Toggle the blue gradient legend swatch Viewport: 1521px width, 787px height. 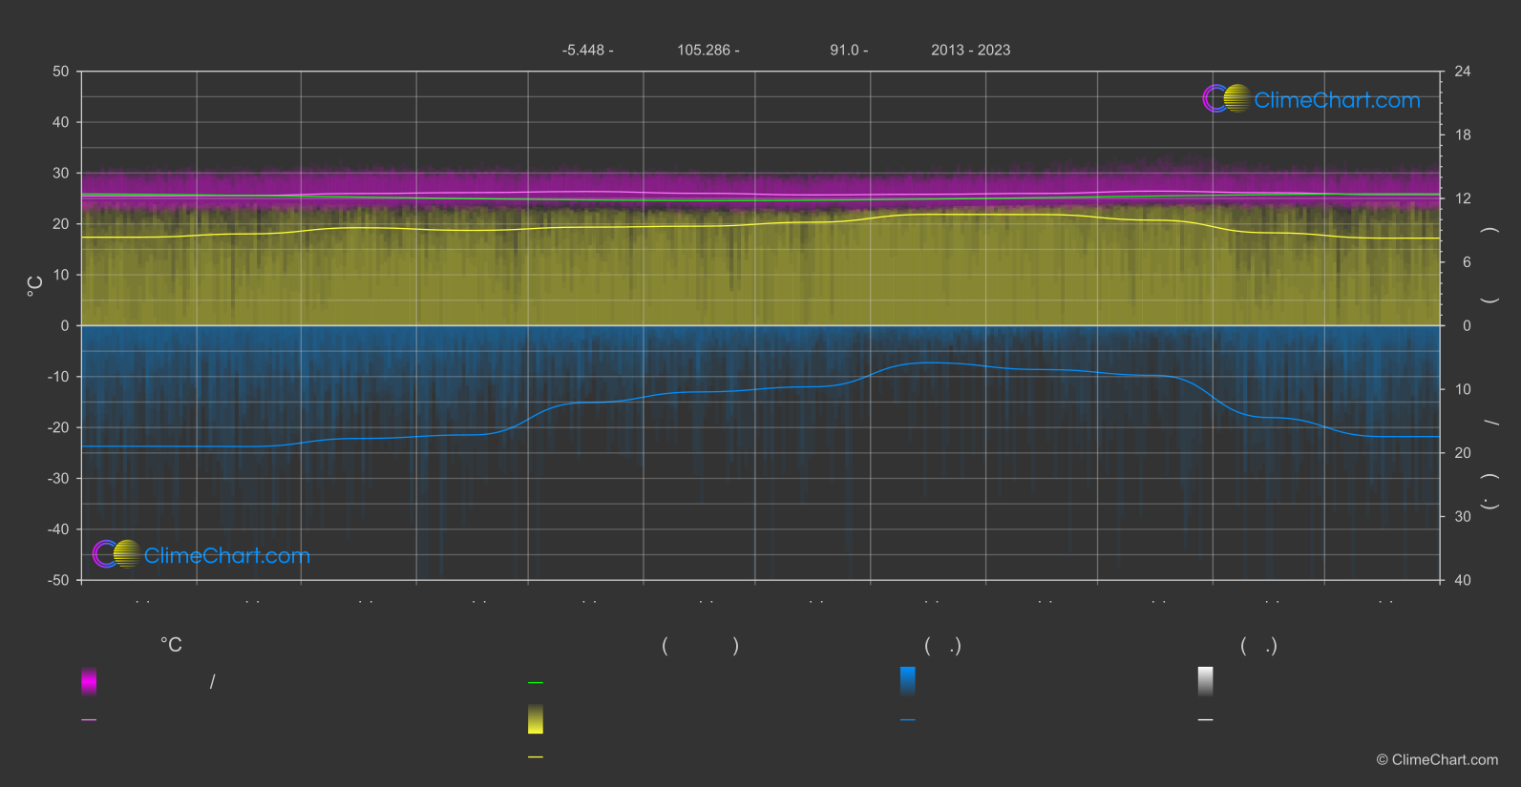pyautogui.click(x=908, y=681)
